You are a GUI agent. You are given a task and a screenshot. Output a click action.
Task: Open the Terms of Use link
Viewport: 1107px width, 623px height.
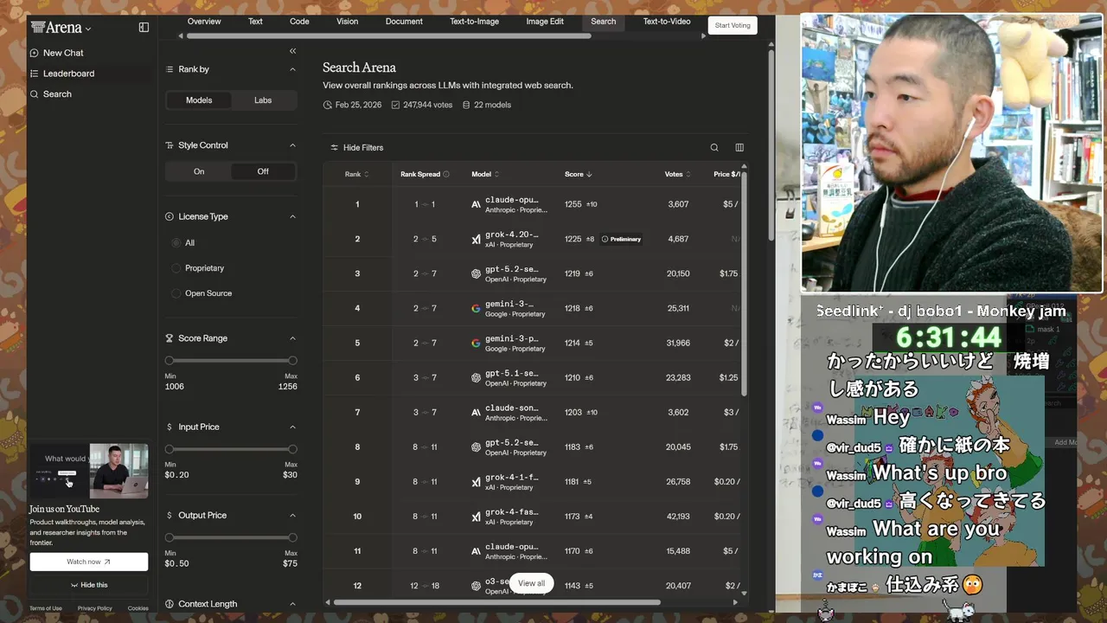(46, 608)
